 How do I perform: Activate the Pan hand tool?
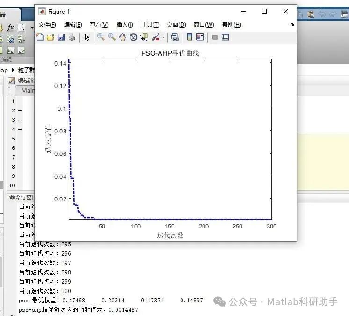[x=123, y=37]
